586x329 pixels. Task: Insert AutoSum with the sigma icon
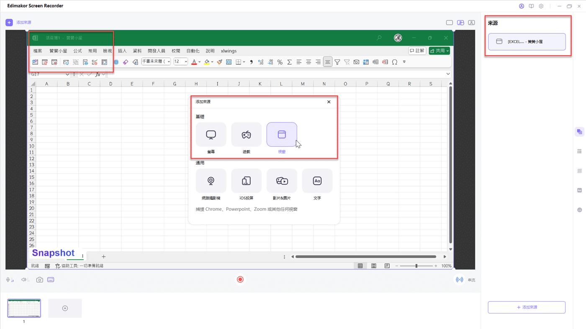click(289, 62)
